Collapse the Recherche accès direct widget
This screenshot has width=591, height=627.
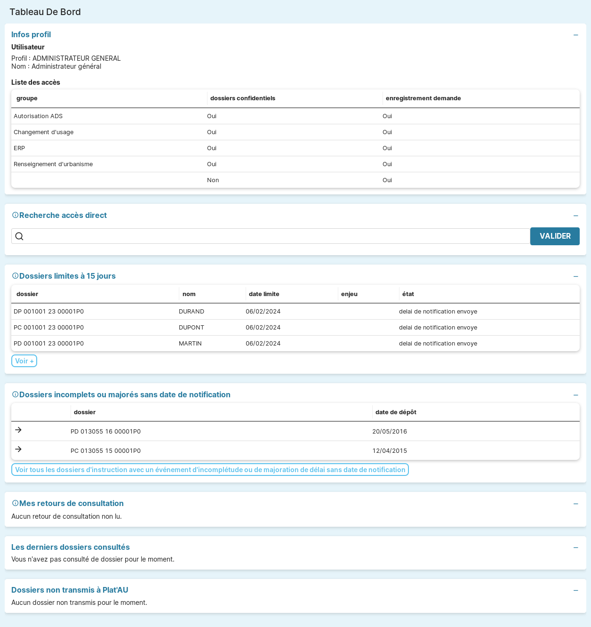[575, 216]
